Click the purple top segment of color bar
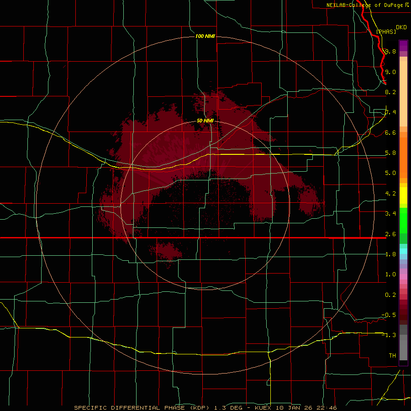411x411 pixels. pos(403,46)
